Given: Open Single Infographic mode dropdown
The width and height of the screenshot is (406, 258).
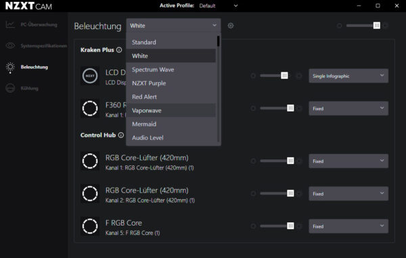Looking at the screenshot, I should click(348, 76).
